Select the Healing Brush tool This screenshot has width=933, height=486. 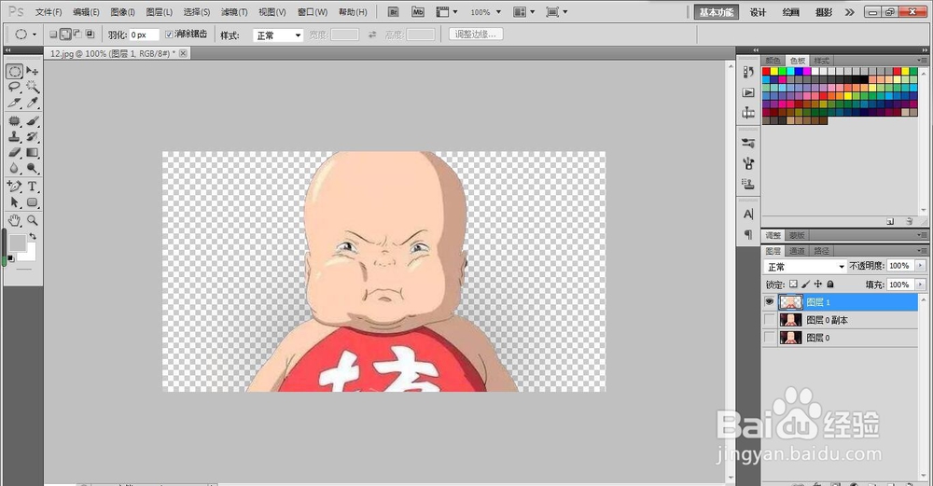(x=14, y=120)
